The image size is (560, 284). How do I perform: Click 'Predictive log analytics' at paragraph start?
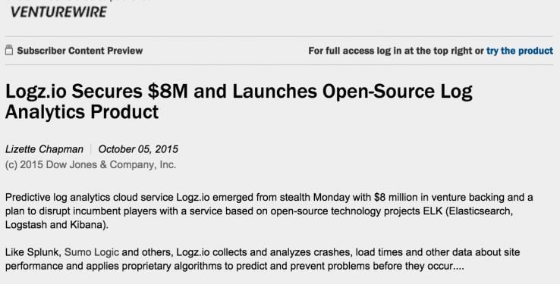pyautogui.click(x=58, y=197)
